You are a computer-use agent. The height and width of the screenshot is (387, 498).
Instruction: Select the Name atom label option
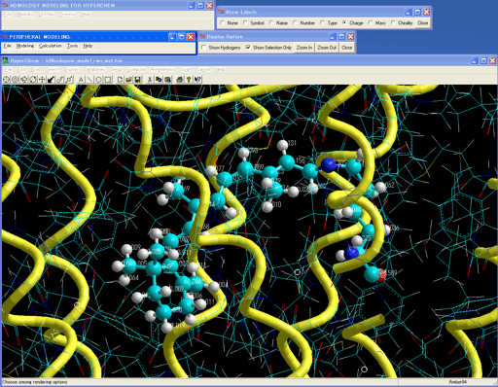pos(271,22)
